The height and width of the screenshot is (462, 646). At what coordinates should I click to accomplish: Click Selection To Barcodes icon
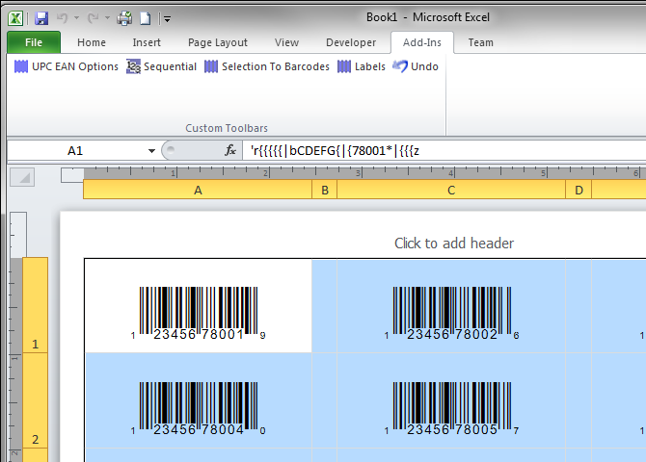[x=211, y=66]
